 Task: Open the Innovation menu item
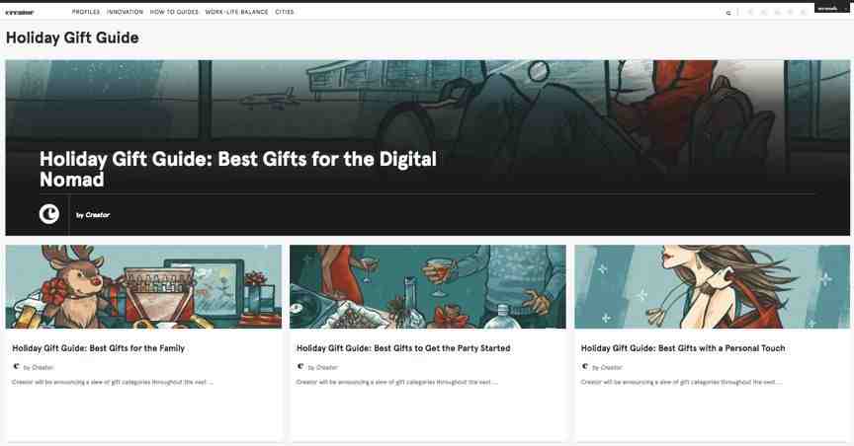tap(125, 12)
